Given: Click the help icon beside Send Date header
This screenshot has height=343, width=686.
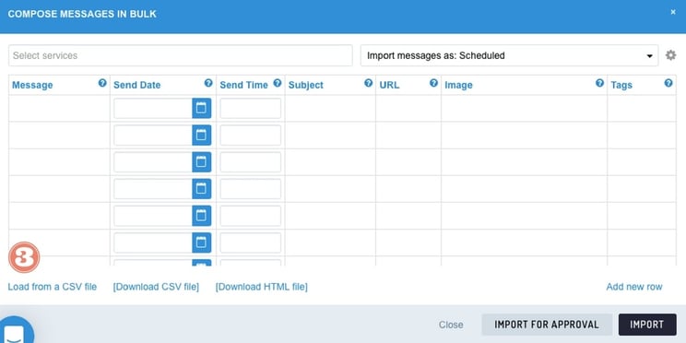Looking at the screenshot, I should [x=208, y=83].
